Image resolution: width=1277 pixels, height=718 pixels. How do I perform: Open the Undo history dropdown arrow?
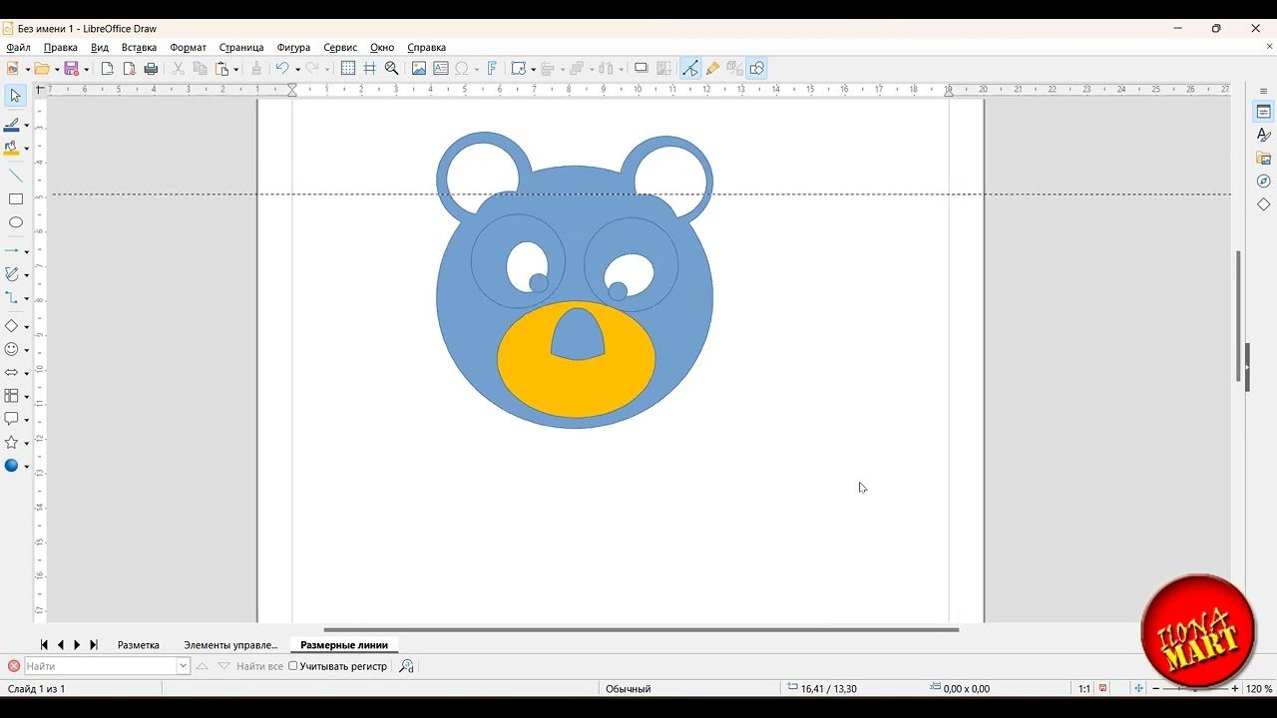297,69
